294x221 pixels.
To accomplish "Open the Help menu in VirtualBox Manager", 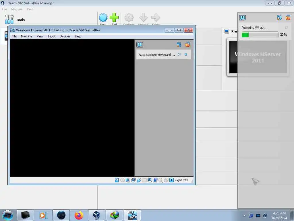I will (30, 9).
